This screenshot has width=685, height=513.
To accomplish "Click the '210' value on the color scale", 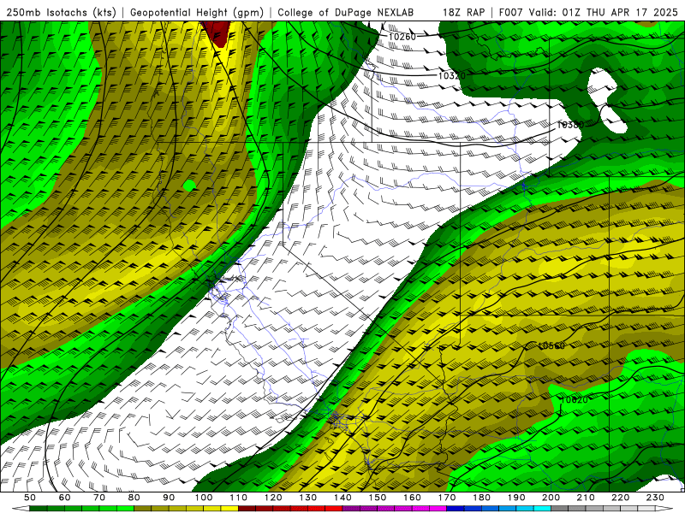I will [x=586, y=498].
